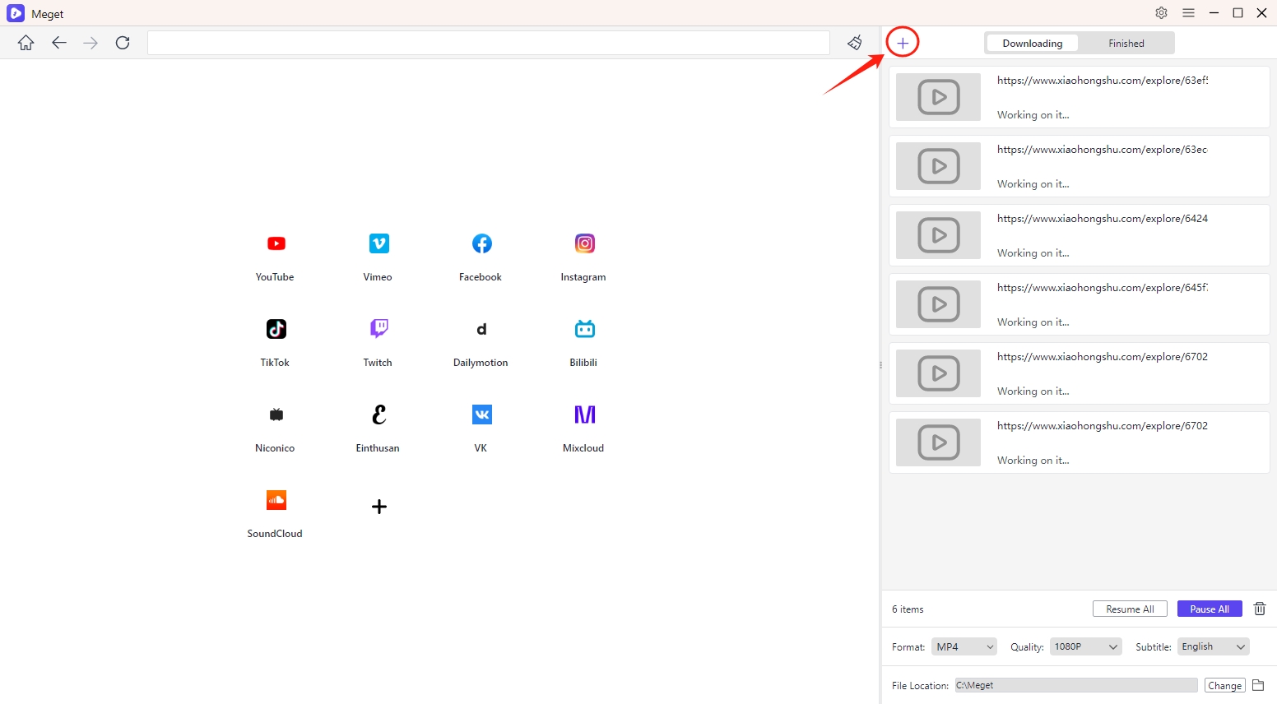1277x704 pixels.
Task: Open the YouTube shortcut
Action: [x=276, y=257]
